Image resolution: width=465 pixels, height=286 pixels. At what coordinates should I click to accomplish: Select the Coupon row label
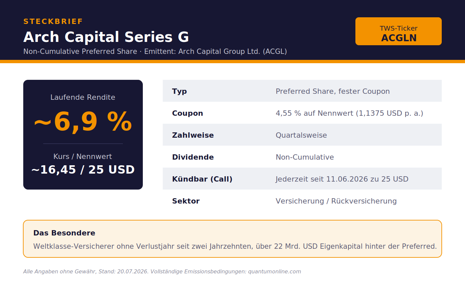coord(187,113)
